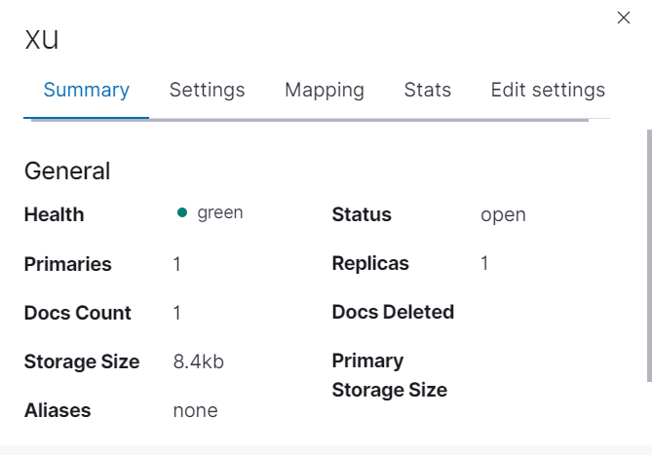Click the Replicas label

370,264
